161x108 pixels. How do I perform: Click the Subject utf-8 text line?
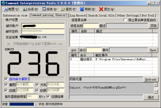(98, 88)
